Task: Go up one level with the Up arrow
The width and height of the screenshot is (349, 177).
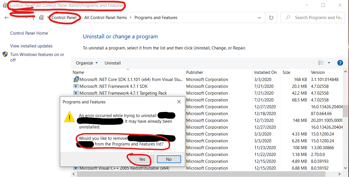Action: point(33,18)
